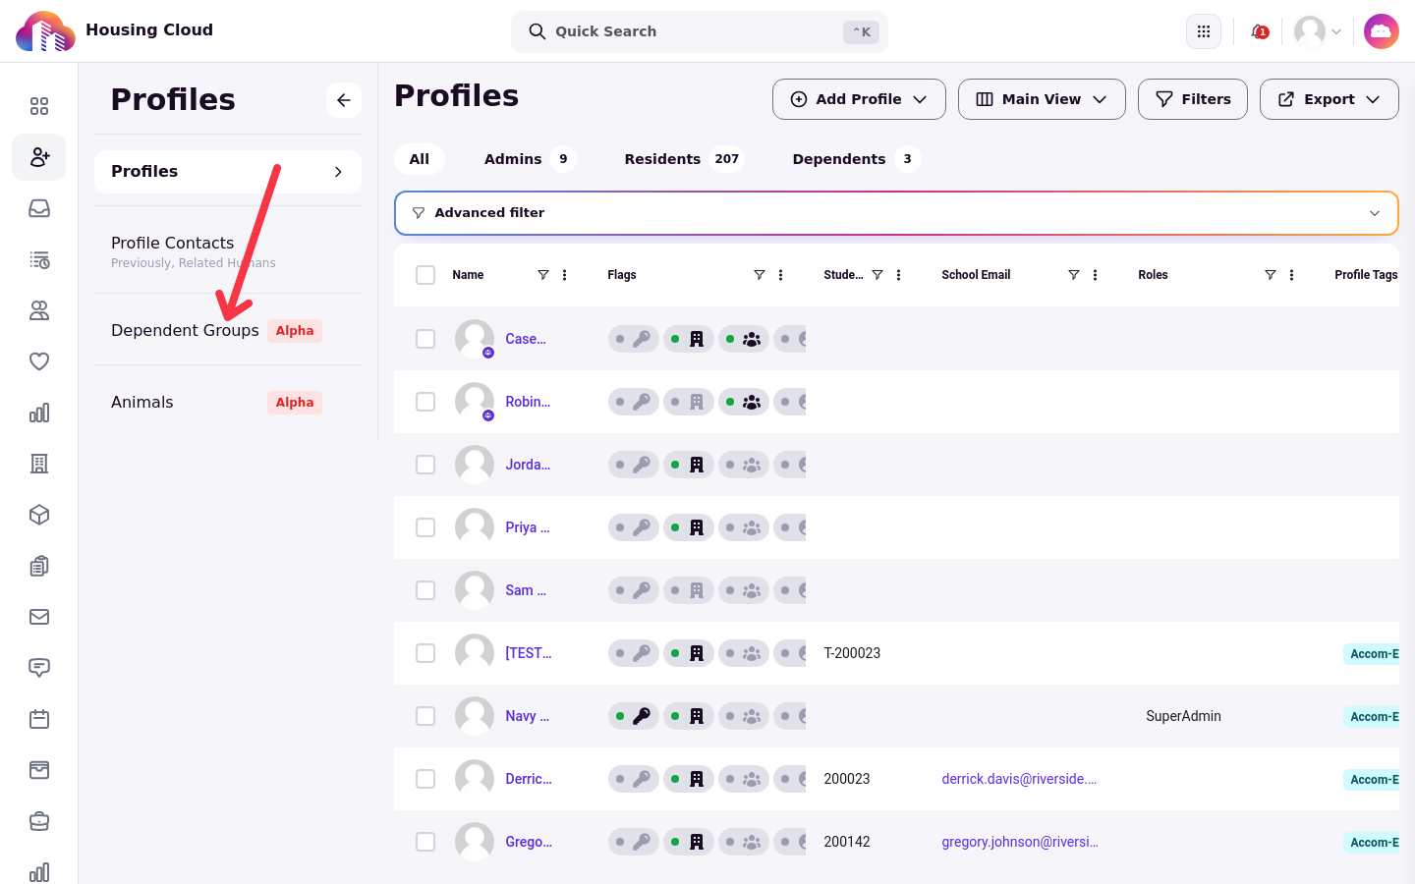Screen dimensions: 1415x884
Task: Filter the Flags column
Action: [760, 275]
